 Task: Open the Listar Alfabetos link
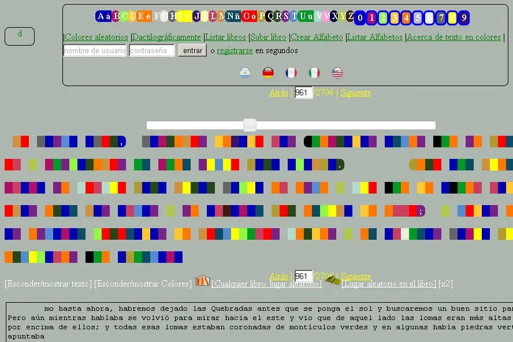tap(374, 37)
